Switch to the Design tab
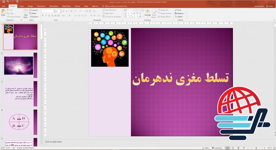This screenshot has height=150, width=276. click(30, 6)
